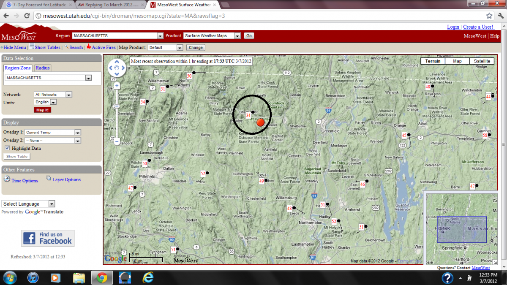Click the magnifier icon beside Search
Viewport: 507px width, 285px height.
point(66,47)
